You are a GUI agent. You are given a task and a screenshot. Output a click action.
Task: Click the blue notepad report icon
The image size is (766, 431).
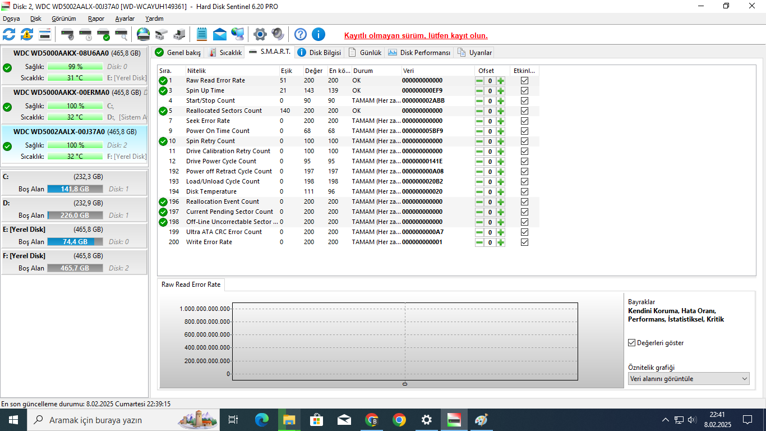(202, 34)
